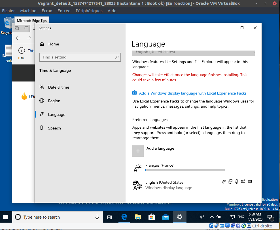Click Add a Windows display language link
This screenshot has width=280, height=230.
coord(193,93)
